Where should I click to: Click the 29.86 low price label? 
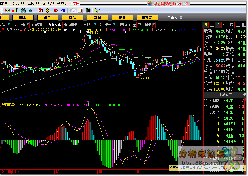pyautogui.click(x=145, y=78)
